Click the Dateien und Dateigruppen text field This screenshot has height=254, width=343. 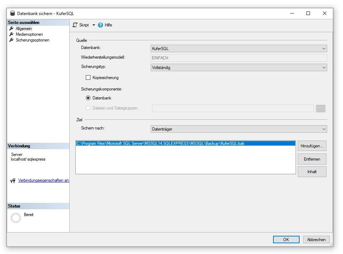(232, 108)
